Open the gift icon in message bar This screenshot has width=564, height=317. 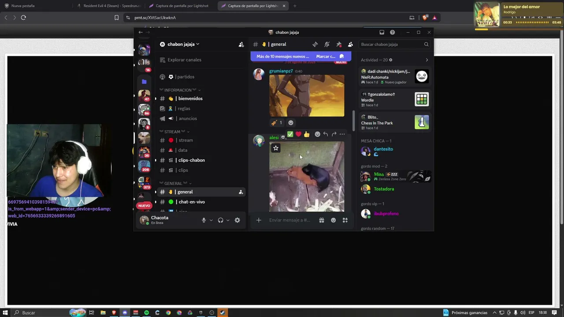(322, 220)
